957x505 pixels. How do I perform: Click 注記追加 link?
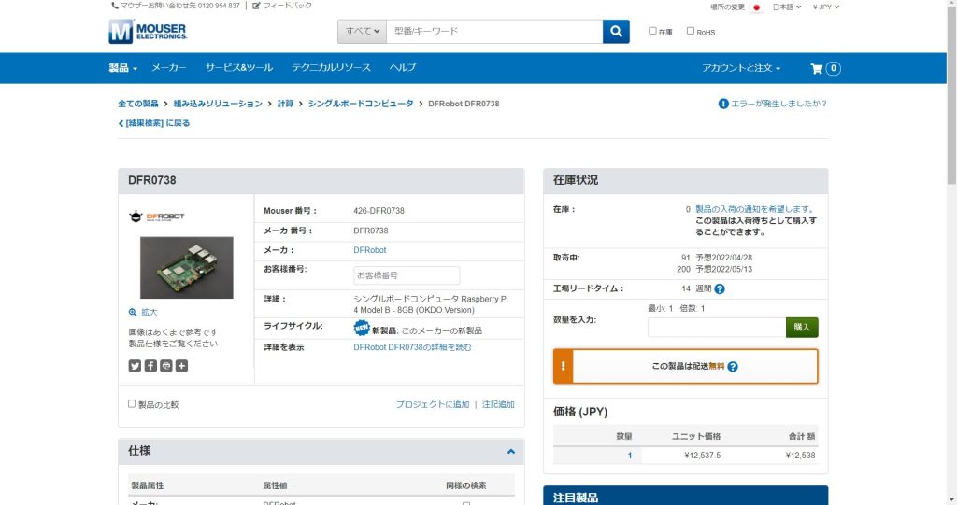(498, 404)
